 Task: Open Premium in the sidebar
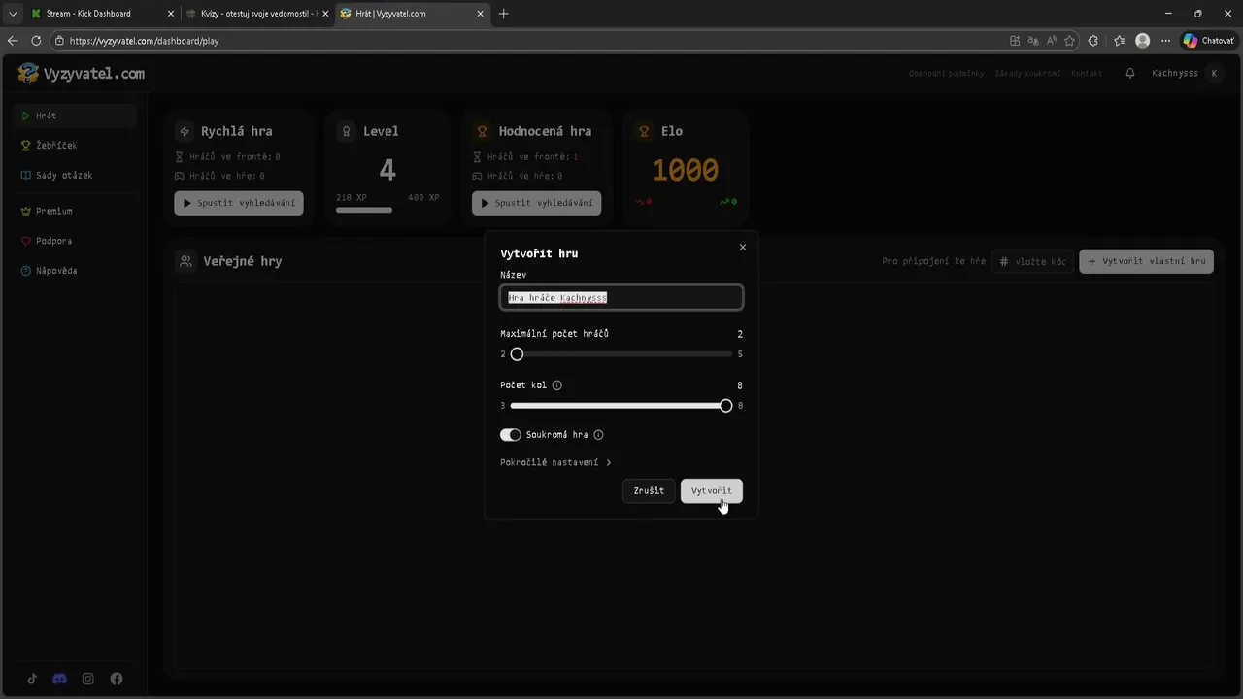tap(74, 211)
